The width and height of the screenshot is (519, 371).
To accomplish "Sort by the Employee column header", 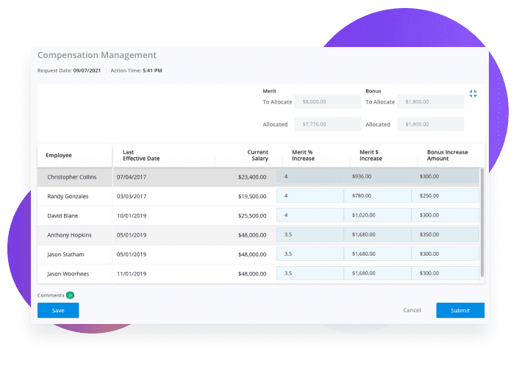I will pyautogui.click(x=59, y=155).
